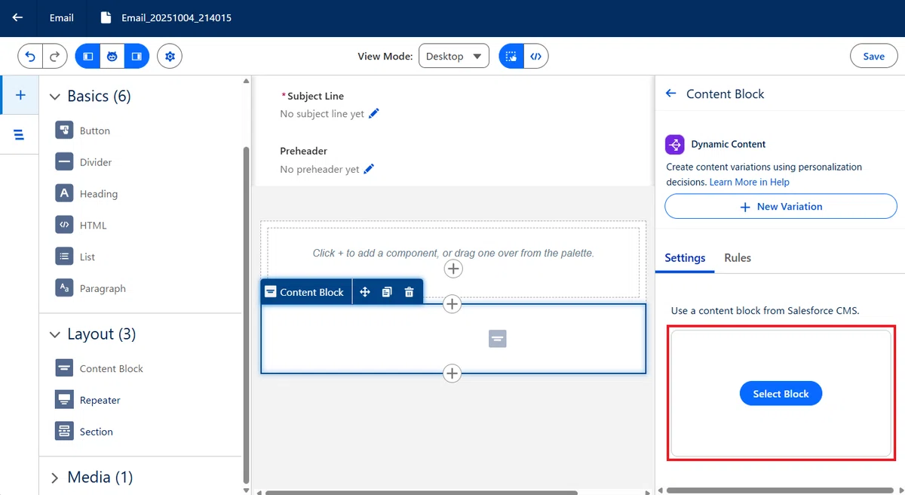Expand the Media (1) group

(x=54, y=478)
